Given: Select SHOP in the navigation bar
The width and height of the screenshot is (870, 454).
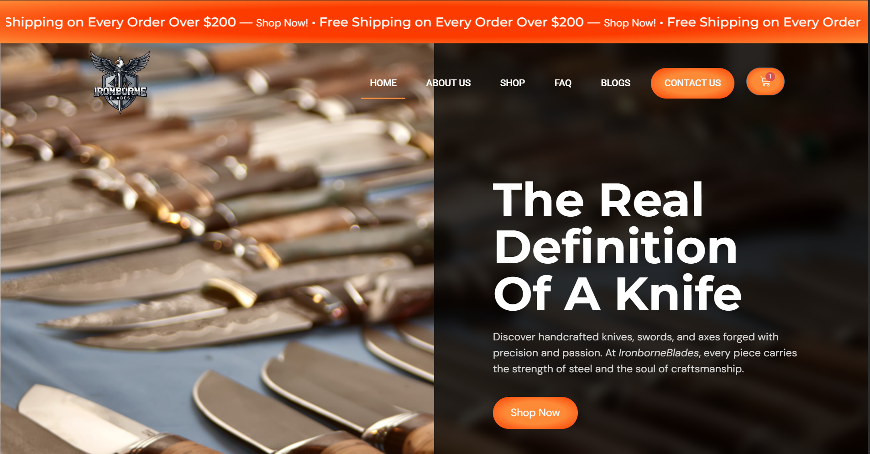Looking at the screenshot, I should (x=512, y=83).
